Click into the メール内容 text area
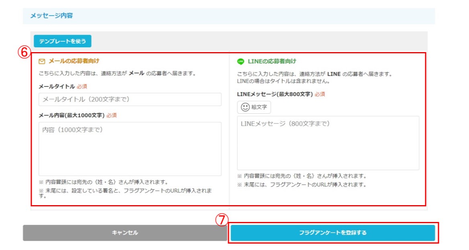The height and width of the screenshot is (250, 469). pos(130,149)
